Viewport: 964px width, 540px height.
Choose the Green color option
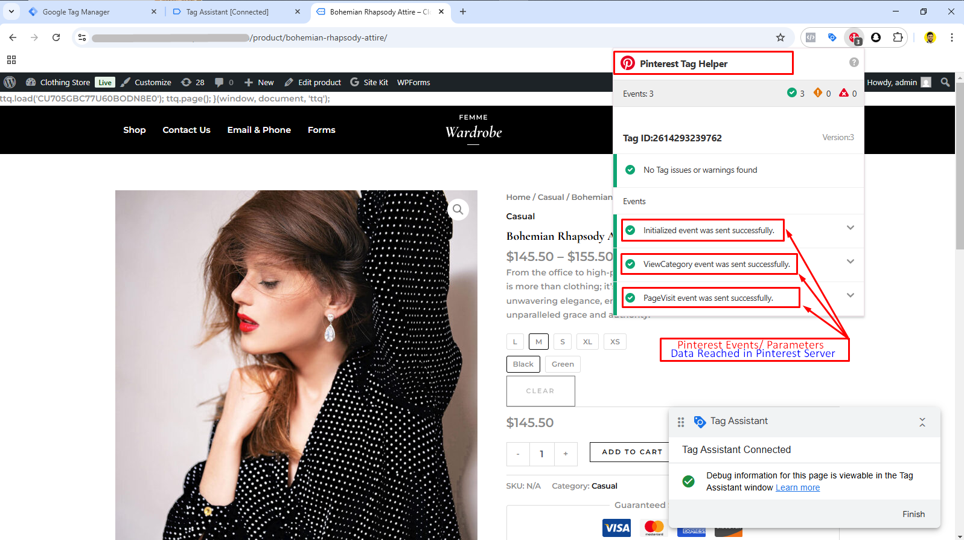point(563,364)
